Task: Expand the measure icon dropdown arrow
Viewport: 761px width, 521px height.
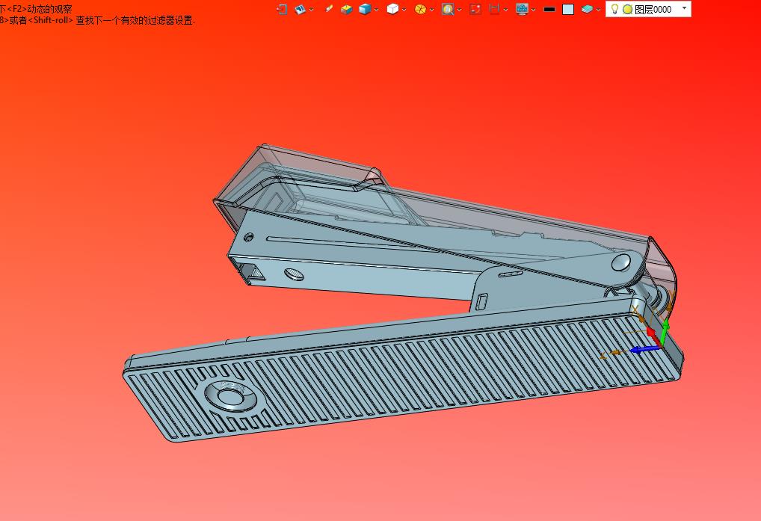Action: (x=506, y=9)
